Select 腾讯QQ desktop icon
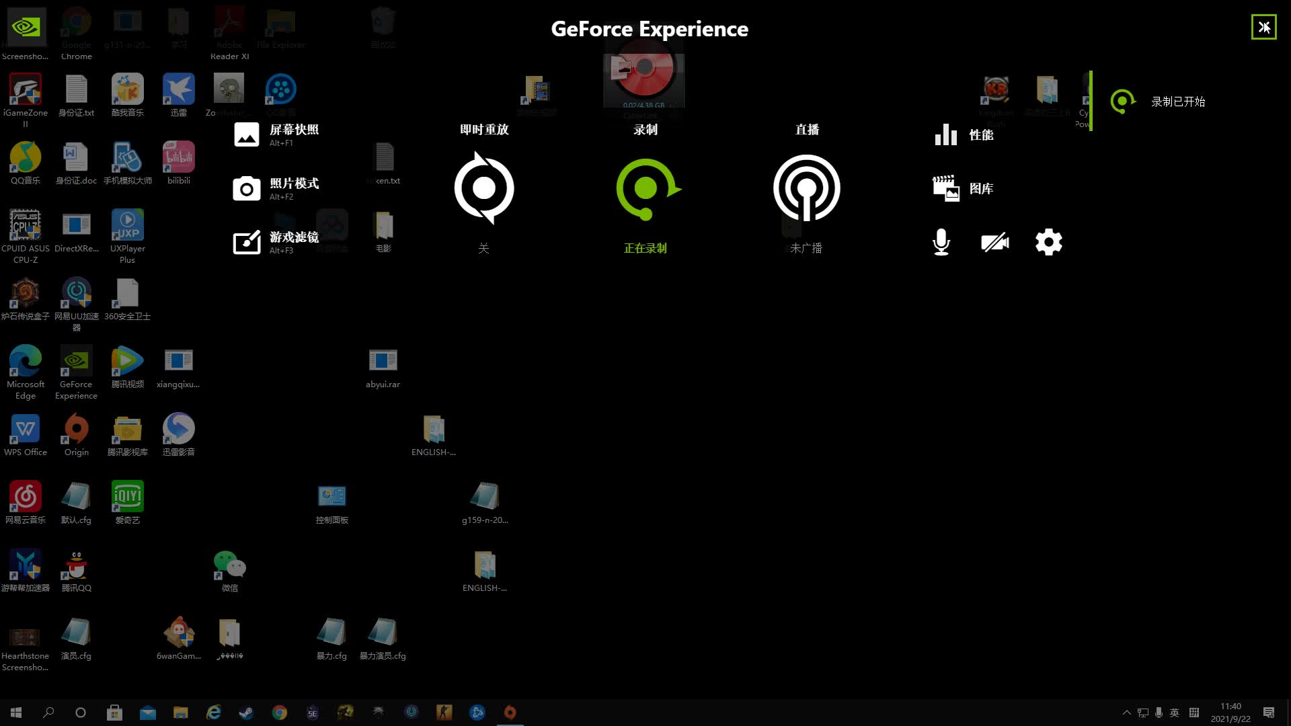 [77, 571]
